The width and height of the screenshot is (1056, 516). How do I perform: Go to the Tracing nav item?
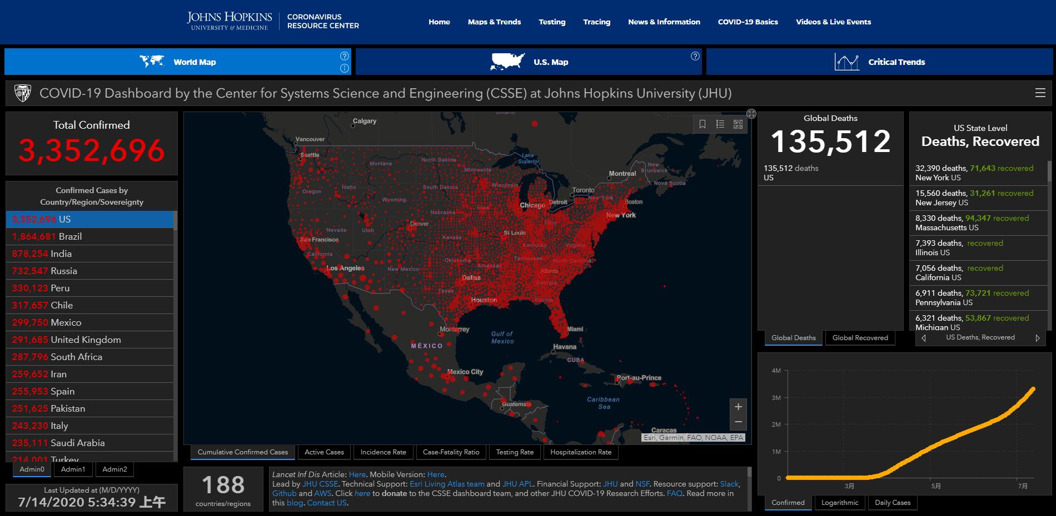(x=597, y=22)
